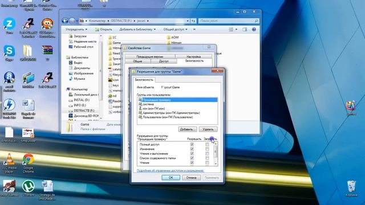This screenshot has width=365, height=205.
Task: Open the AnalyticsLo file on desktop
Action: (9, 134)
